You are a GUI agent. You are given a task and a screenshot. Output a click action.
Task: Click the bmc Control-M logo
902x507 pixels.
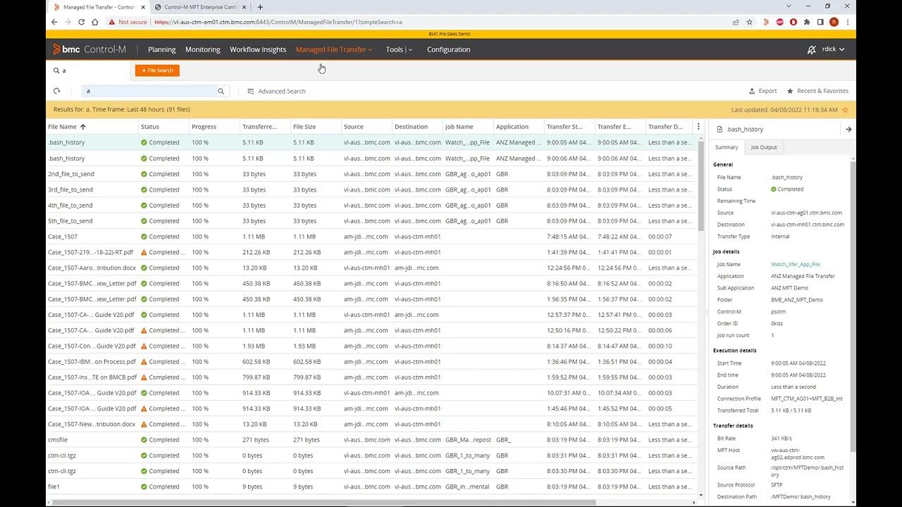(89, 49)
